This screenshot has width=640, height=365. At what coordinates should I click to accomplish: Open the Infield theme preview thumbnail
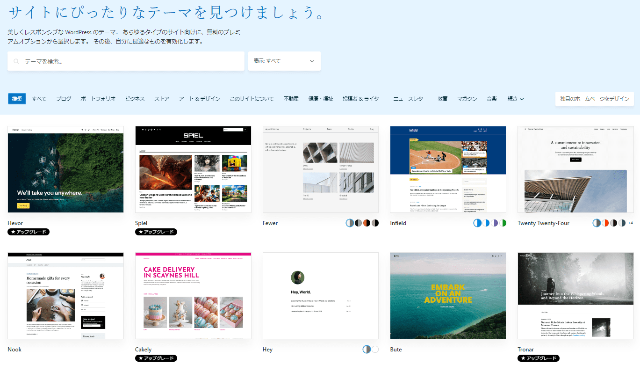pos(448,169)
